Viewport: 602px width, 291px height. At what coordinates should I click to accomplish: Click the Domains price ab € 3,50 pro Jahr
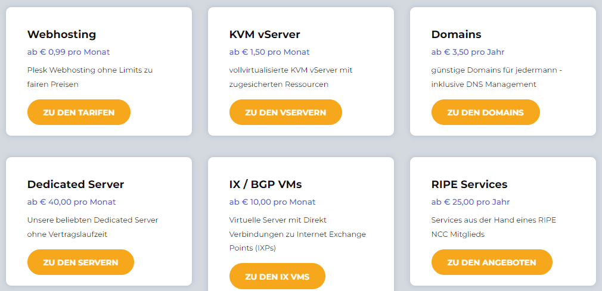468,52
